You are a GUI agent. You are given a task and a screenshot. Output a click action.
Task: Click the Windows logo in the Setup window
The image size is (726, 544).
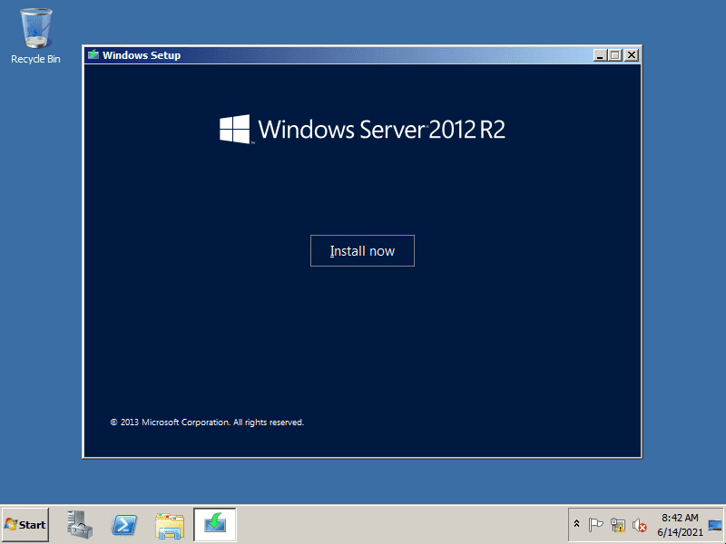pos(235,129)
